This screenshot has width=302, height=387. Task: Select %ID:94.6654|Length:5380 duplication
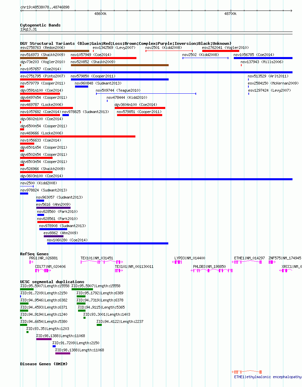[44, 322]
